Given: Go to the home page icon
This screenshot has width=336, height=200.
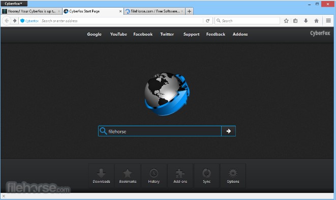Looking at the screenshot, I should [316, 21].
